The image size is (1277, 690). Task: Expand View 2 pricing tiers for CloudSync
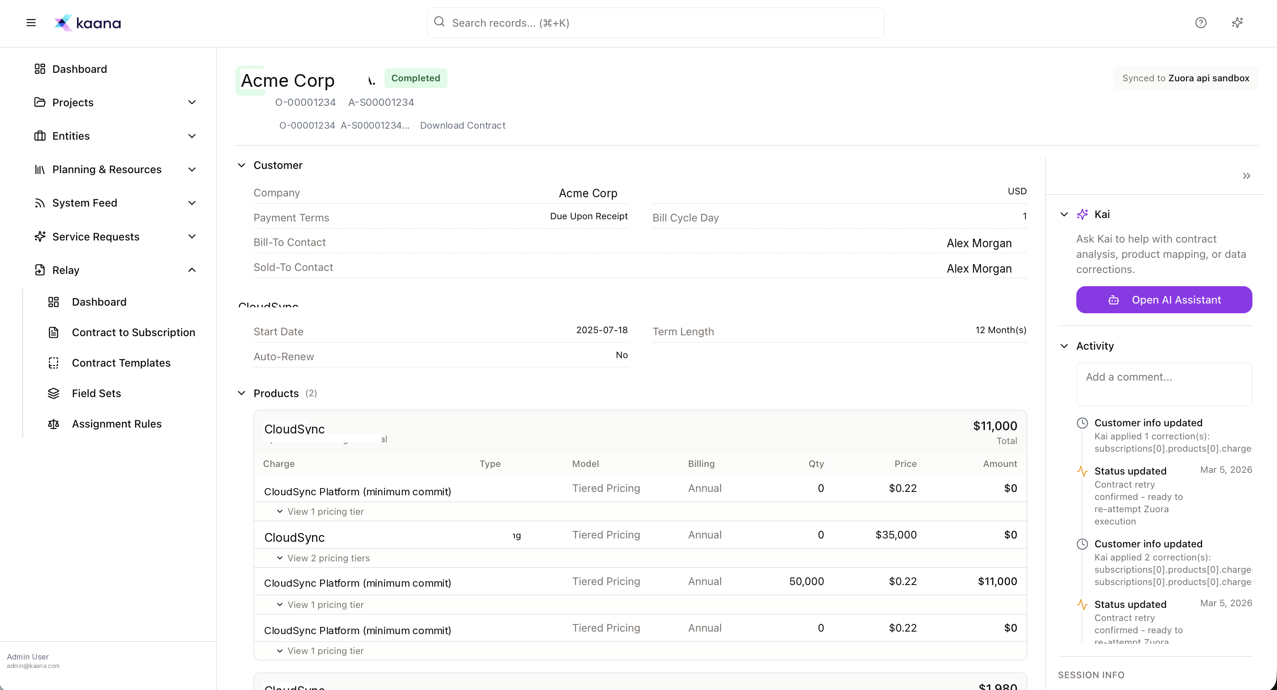pos(328,558)
